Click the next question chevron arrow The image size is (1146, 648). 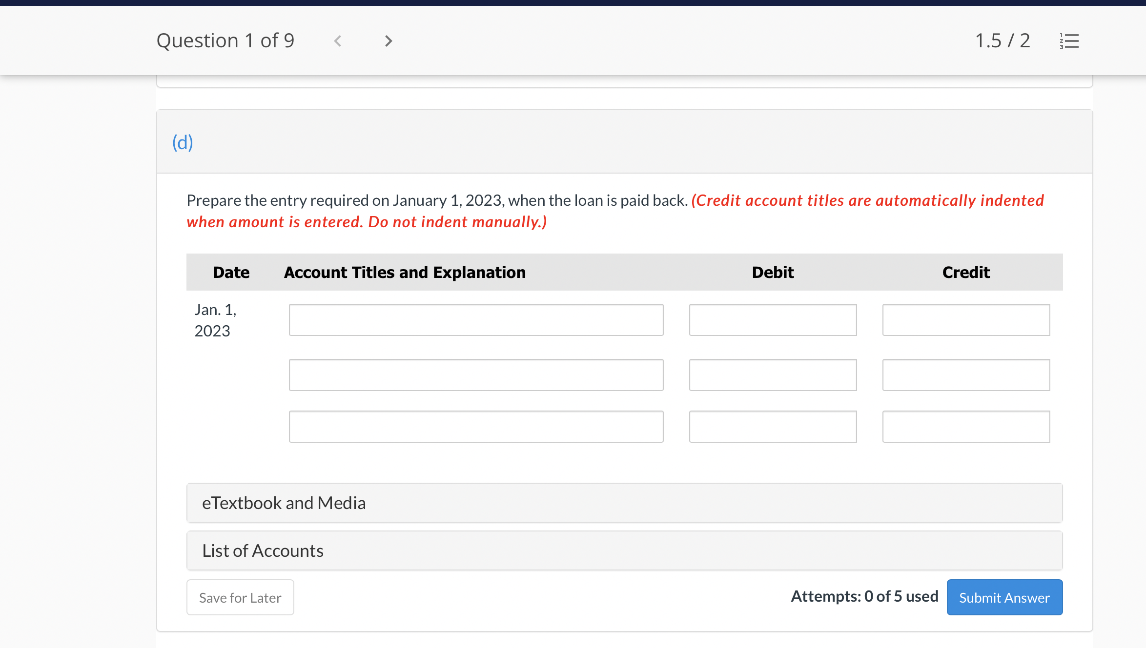388,41
